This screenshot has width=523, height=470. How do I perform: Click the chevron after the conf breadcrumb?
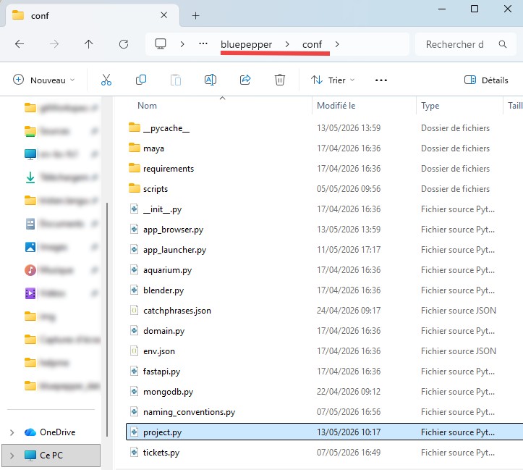click(337, 44)
